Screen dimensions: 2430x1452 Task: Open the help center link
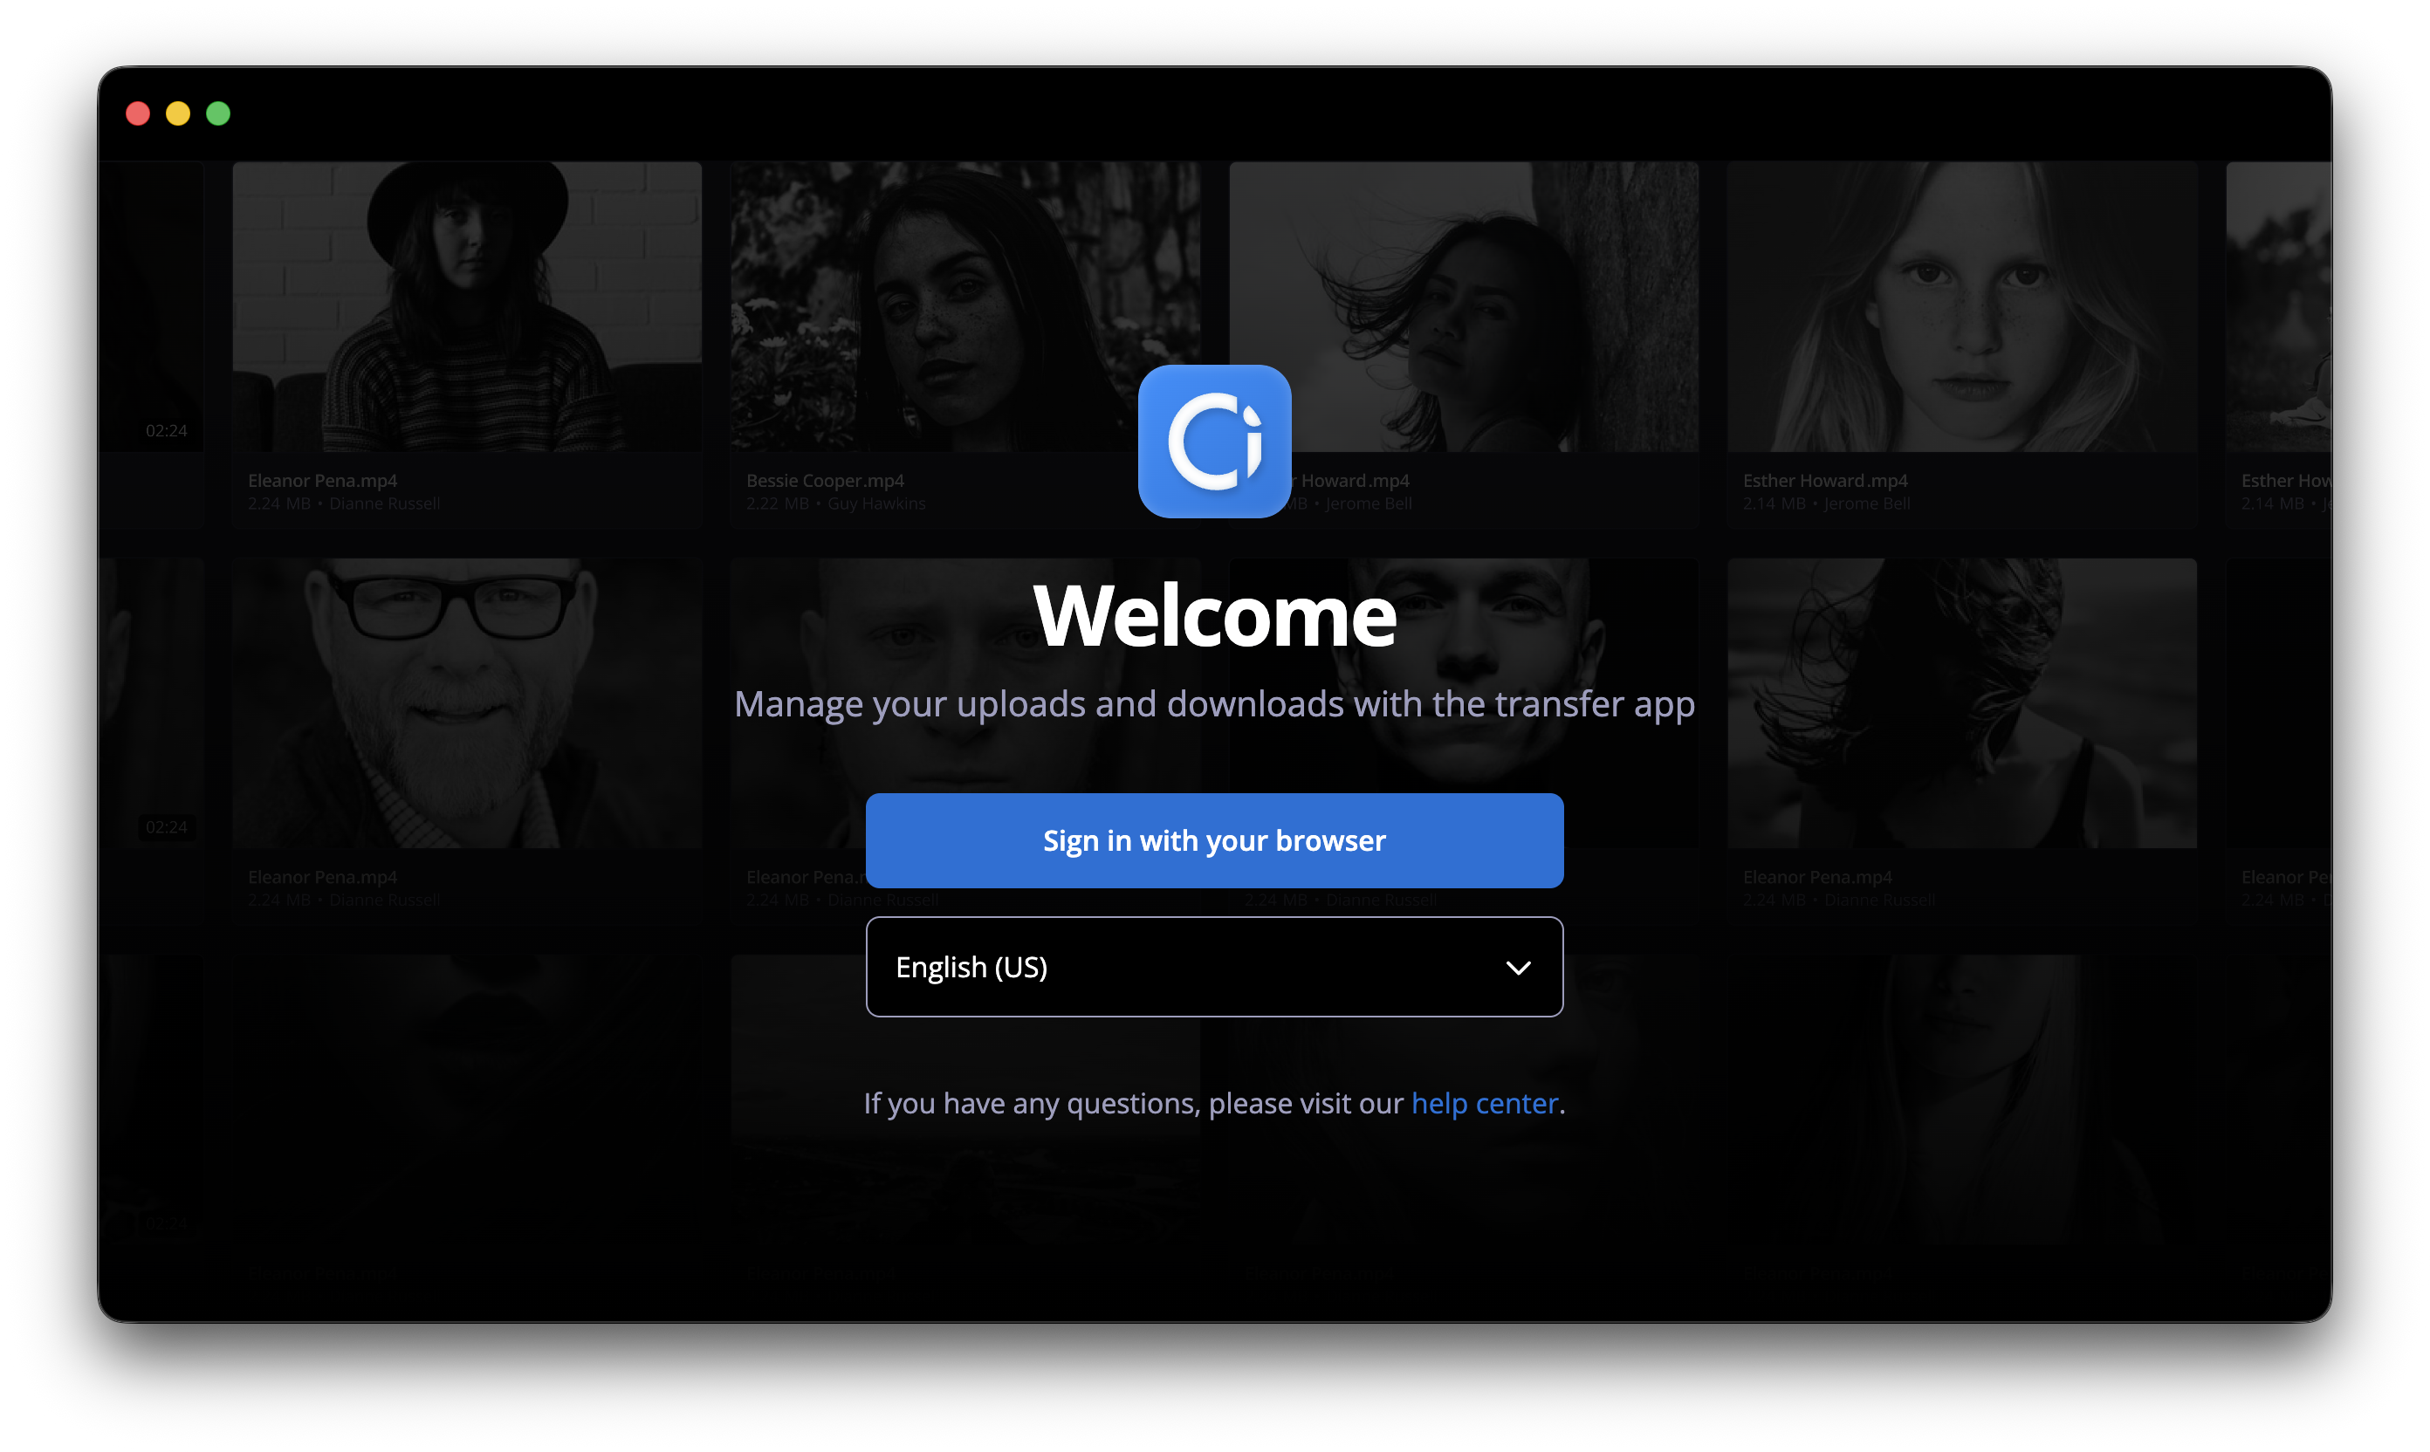coord(1484,1103)
